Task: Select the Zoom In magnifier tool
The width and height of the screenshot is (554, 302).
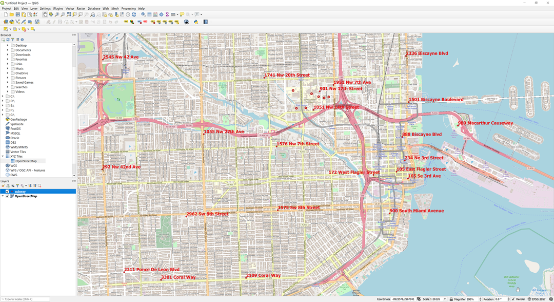Action: coord(57,14)
